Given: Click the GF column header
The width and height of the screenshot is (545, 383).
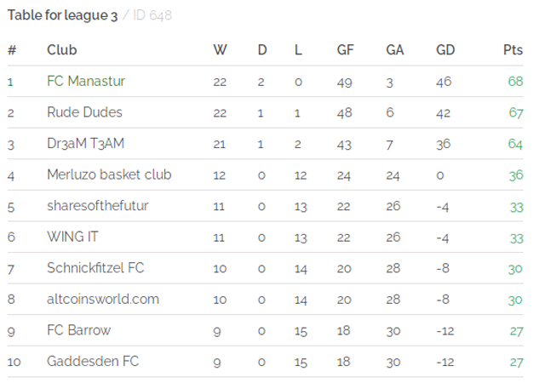Looking at the screenshot, I should click(x=345, y=50).
